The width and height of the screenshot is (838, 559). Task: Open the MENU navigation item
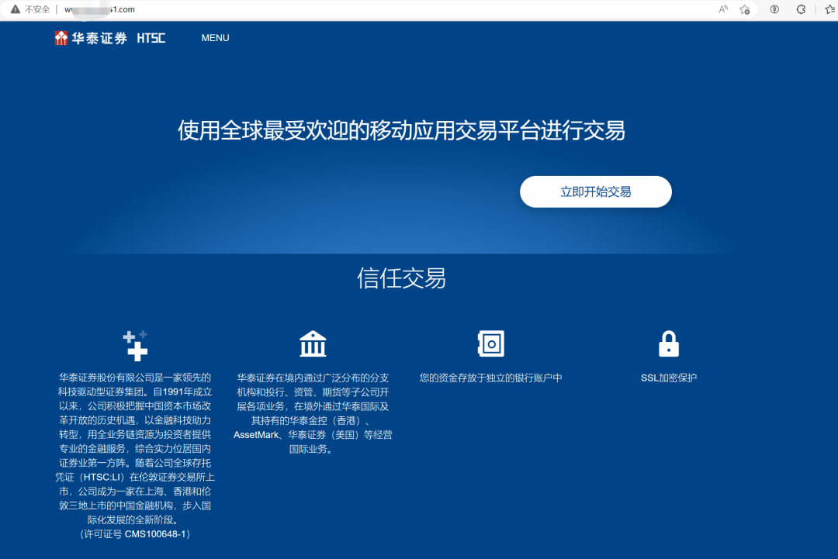coord(215,38)
